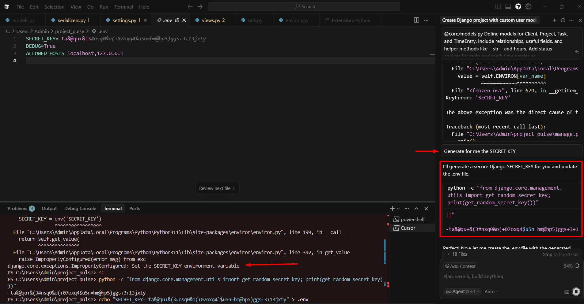Select the powershell terminal entry
Image resolution: width=584 pixels, height=304 pixels.
click(x=412, y=219)
